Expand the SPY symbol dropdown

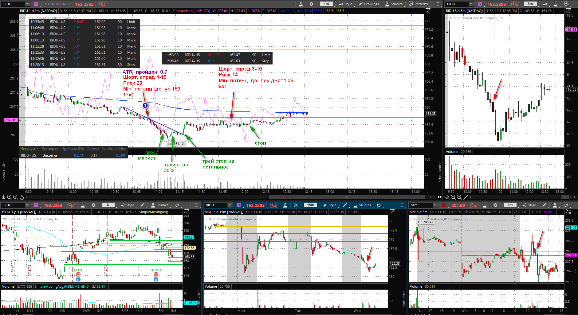(435, 205)
